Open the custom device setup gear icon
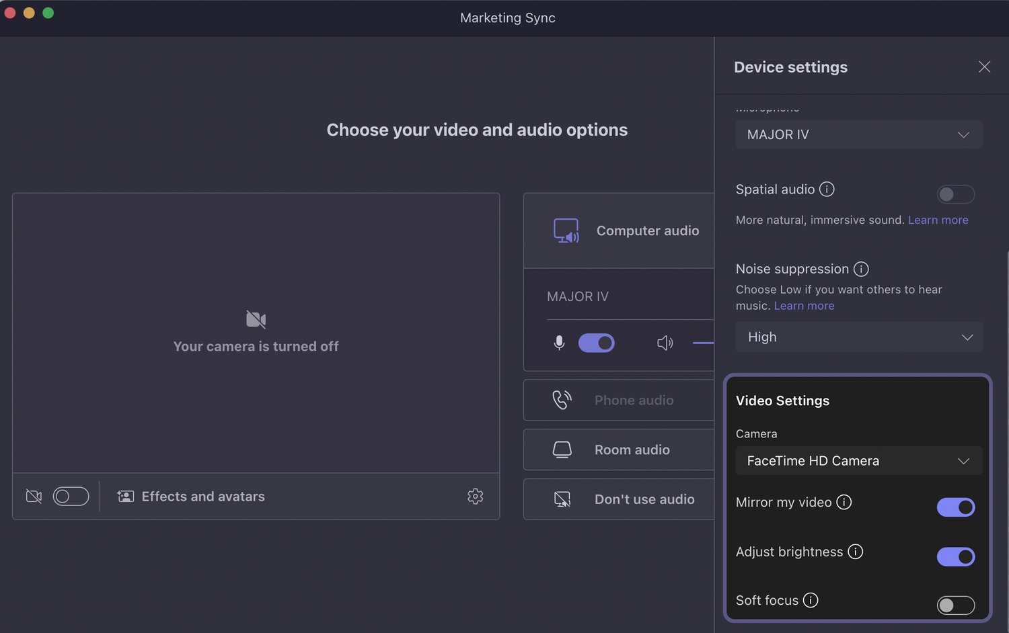Image resolution: width=1009 pixels, height=633 pixels. click(x=476, y=496)
